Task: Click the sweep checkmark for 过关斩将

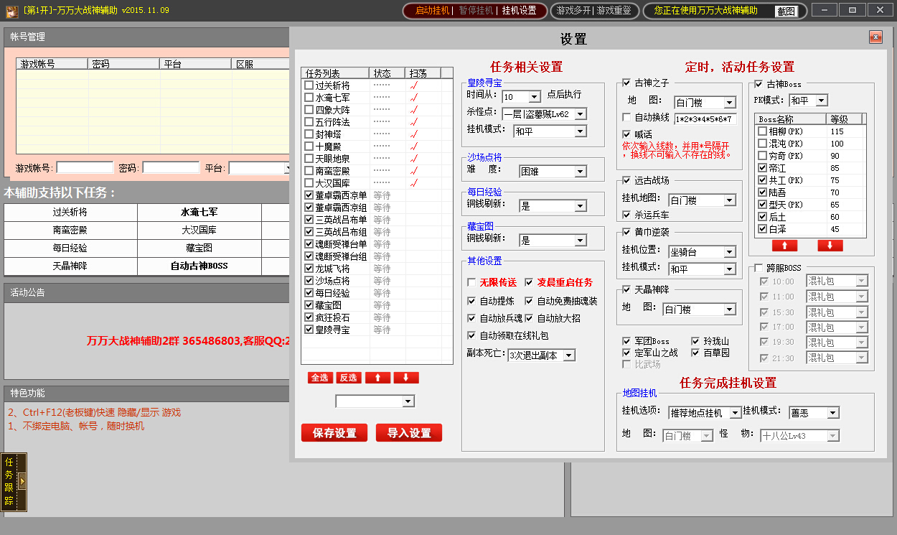Action: tap(413, 85)
